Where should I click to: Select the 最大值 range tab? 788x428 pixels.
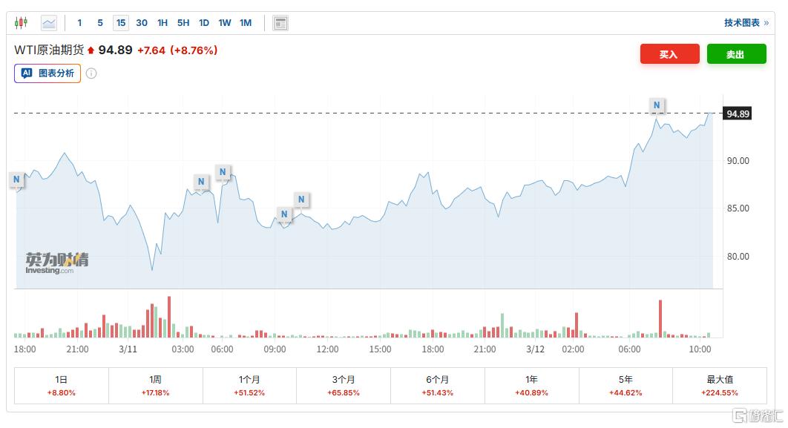tap(719, 385)
